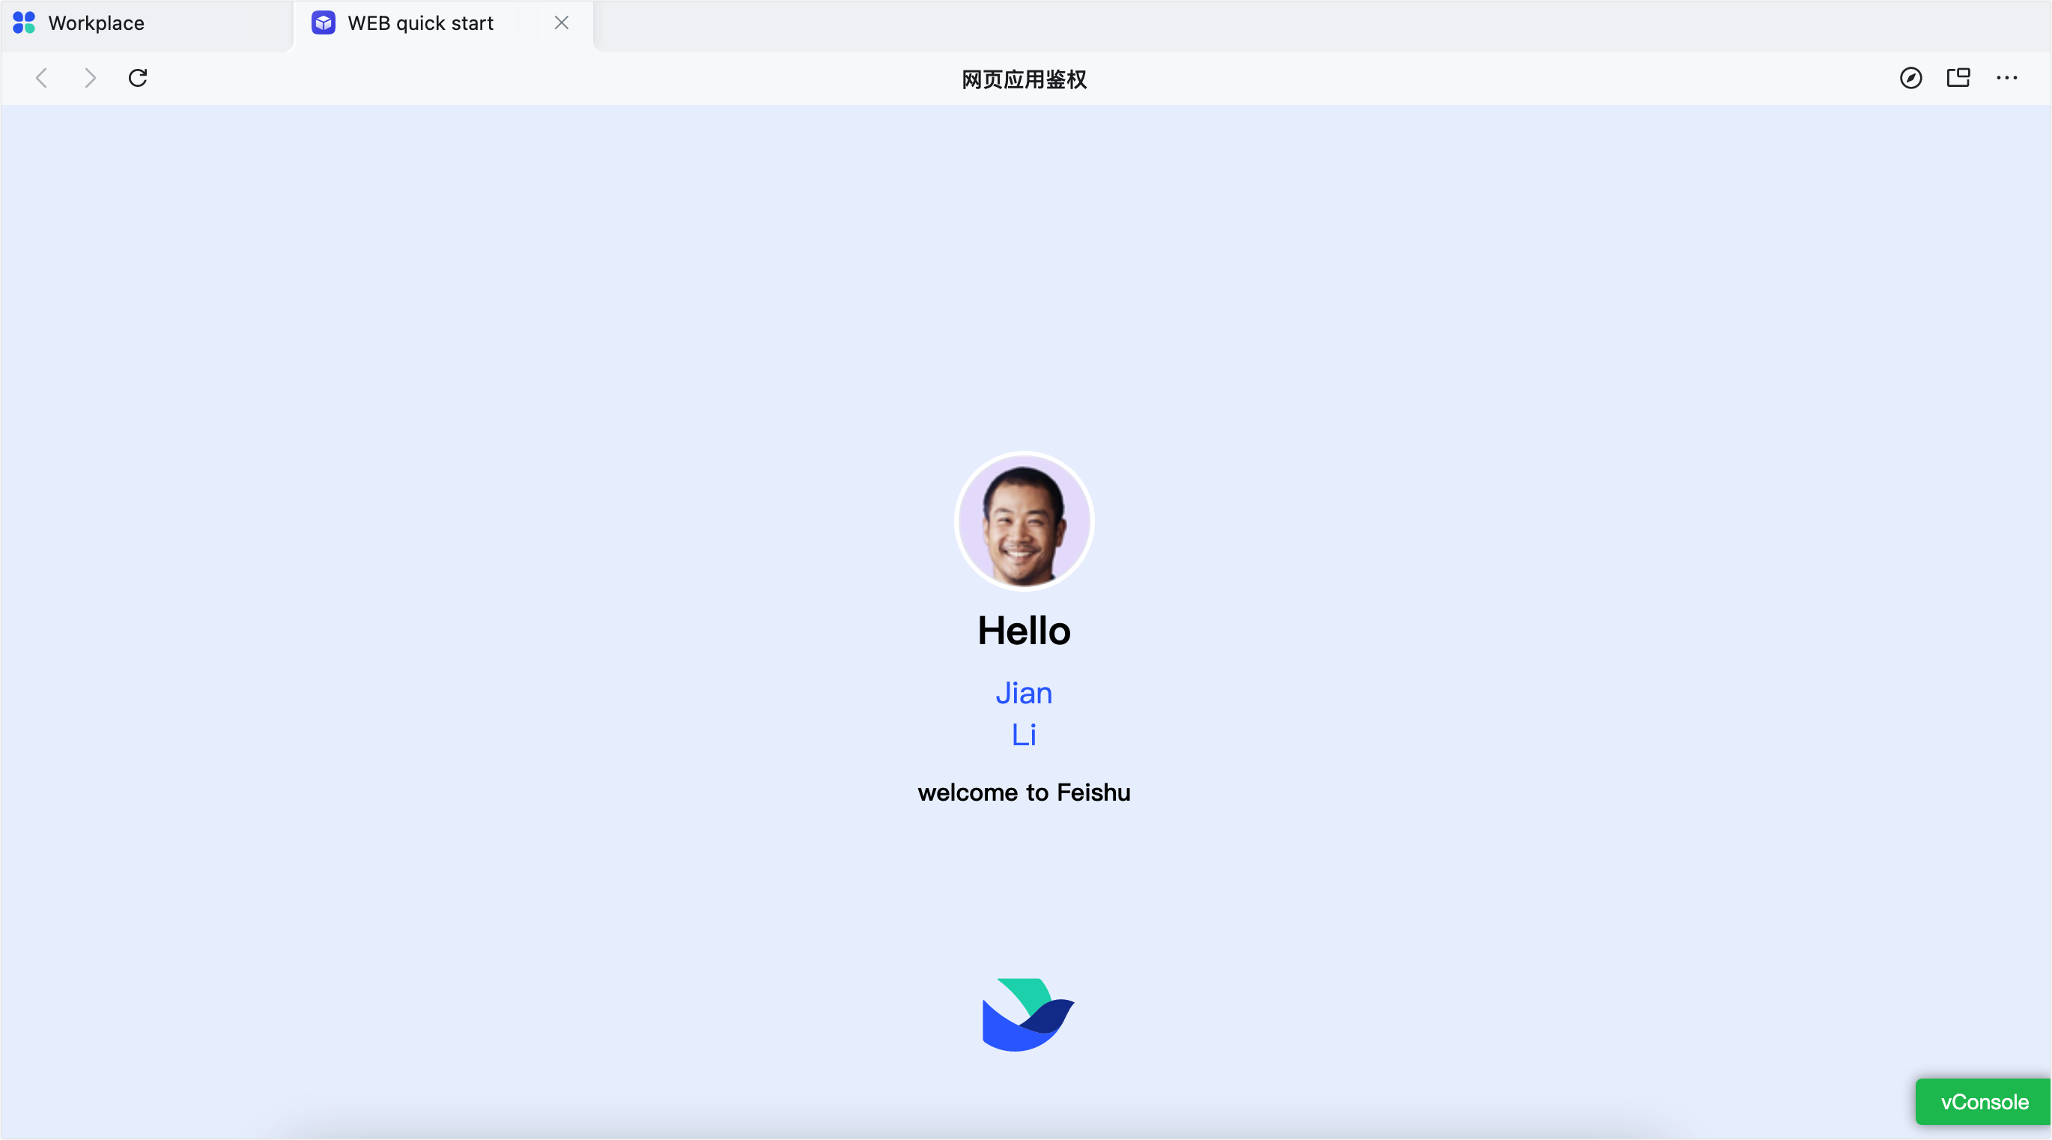This screenshot has height=1140, width=2052.
Task: Go forward with the right arrow
Action: click(x=90, y=78)
